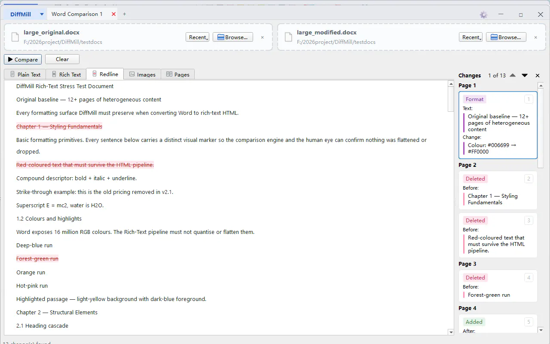Click the Clear button
This screenshot has height=344, width=550.
point(62,59)
